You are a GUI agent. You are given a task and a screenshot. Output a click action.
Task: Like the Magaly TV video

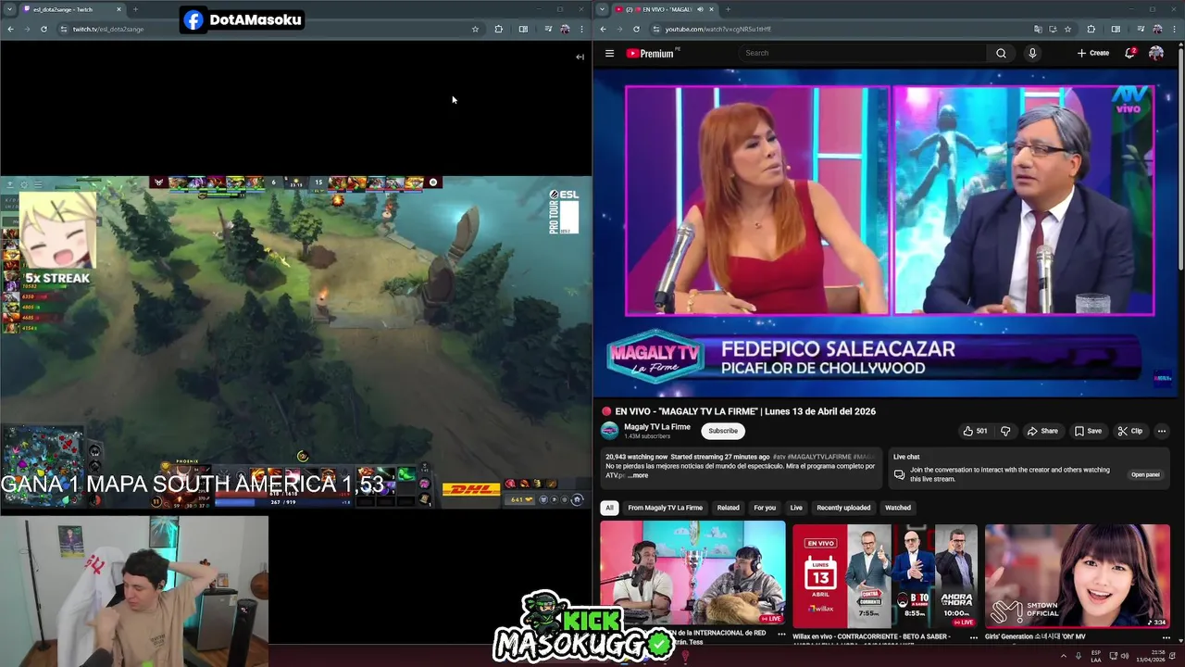tap(975, 431)
